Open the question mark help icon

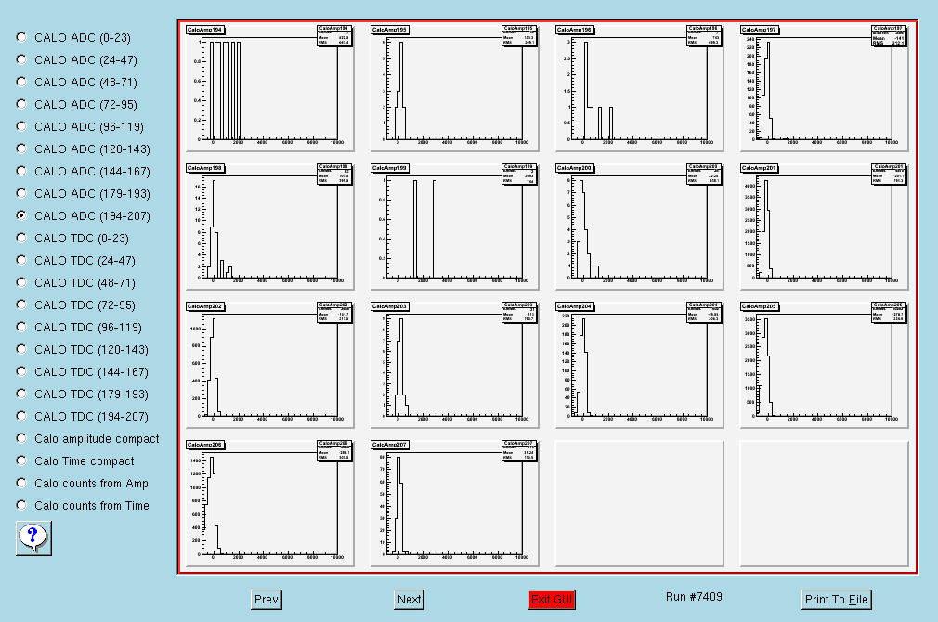[x=33, y=538]
